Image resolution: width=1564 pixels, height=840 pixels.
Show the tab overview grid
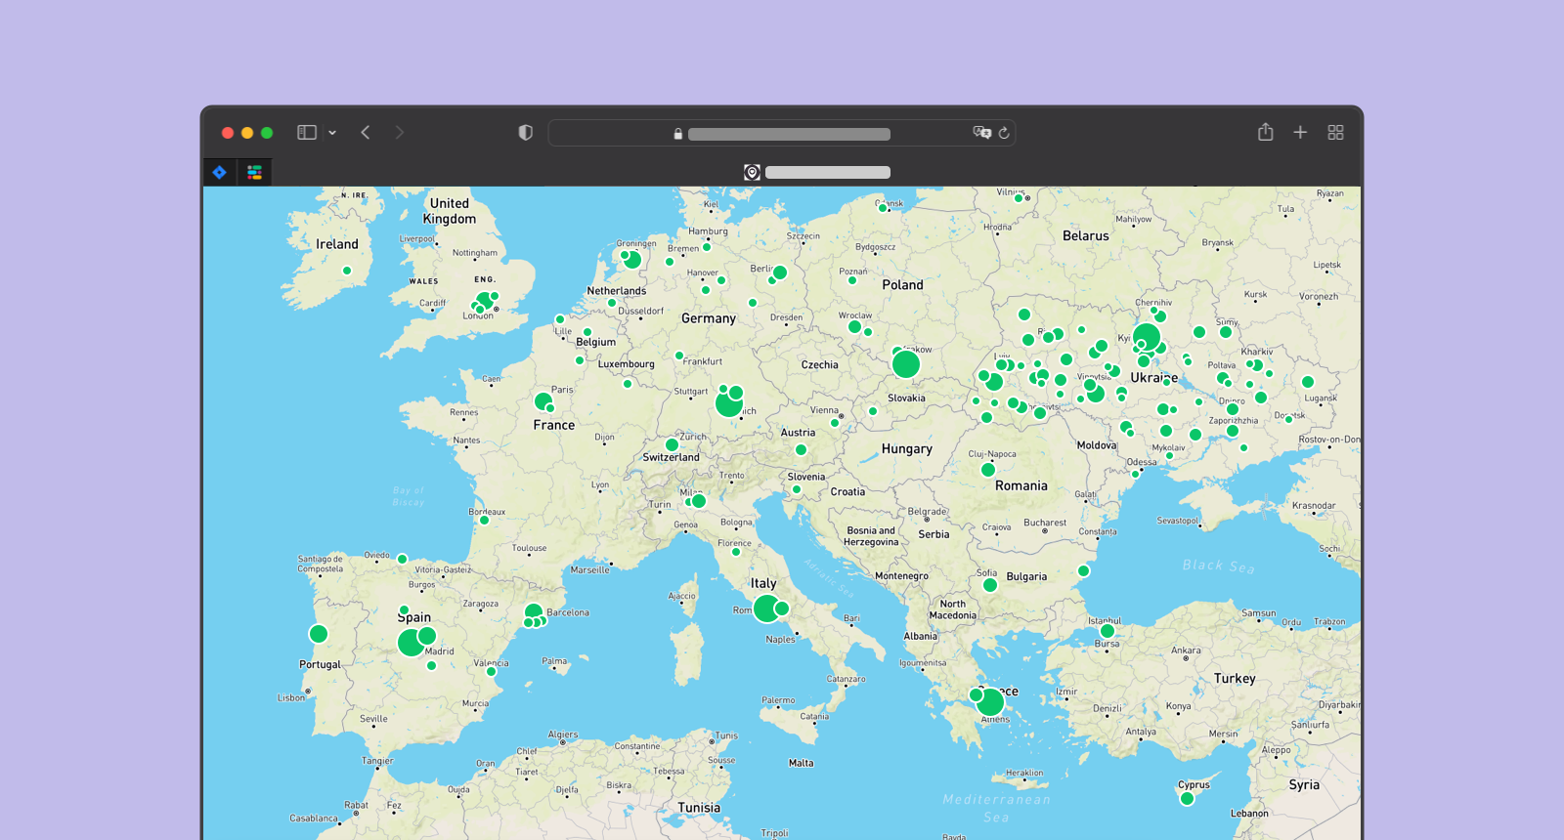pos(1335,133)
